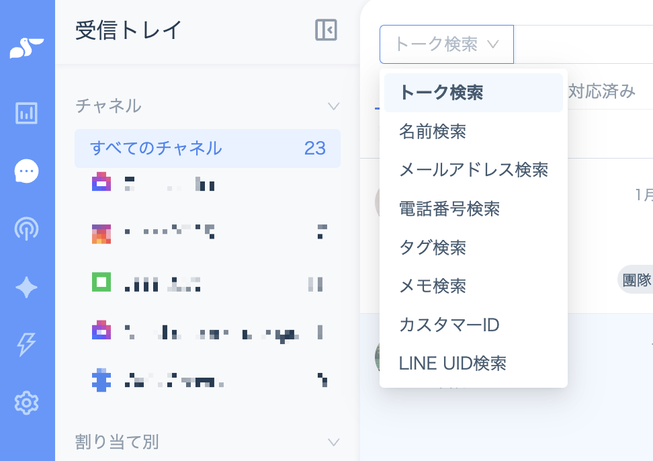653x461 pixels.
Task: Open the lightning bolt automation icon
Action: click(26, 344)
